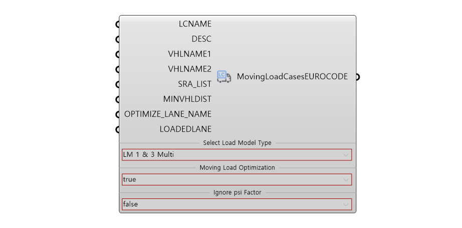
Task: Click the LOADEDLANE input connector
Action: point(117,129)
